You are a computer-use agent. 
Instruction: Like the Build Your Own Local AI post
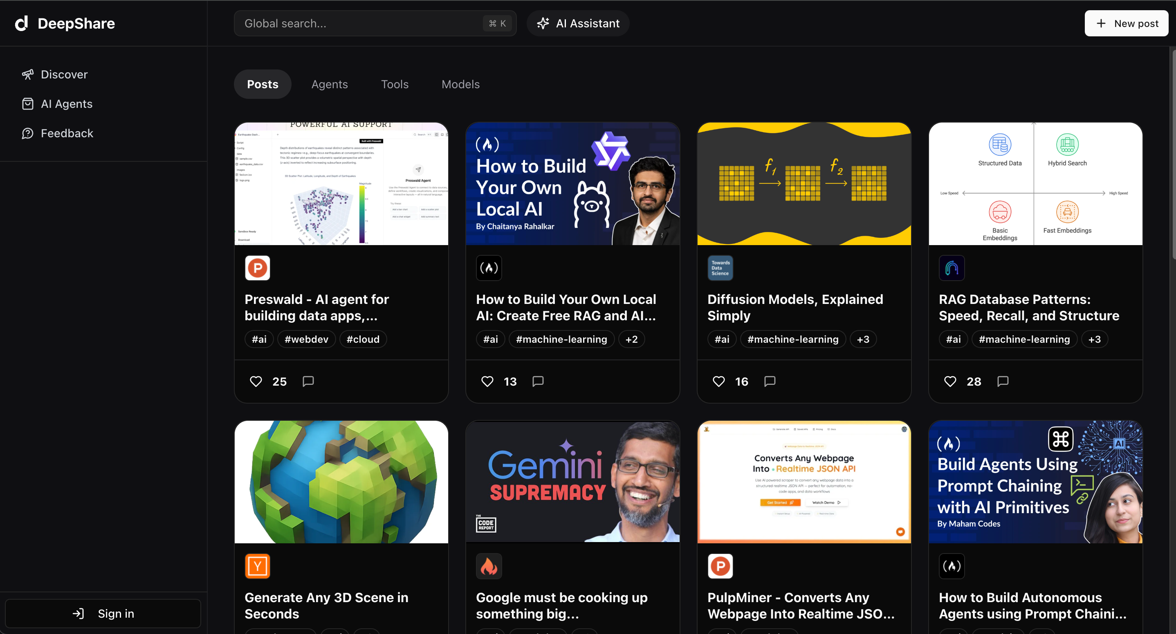pos(487,381)
